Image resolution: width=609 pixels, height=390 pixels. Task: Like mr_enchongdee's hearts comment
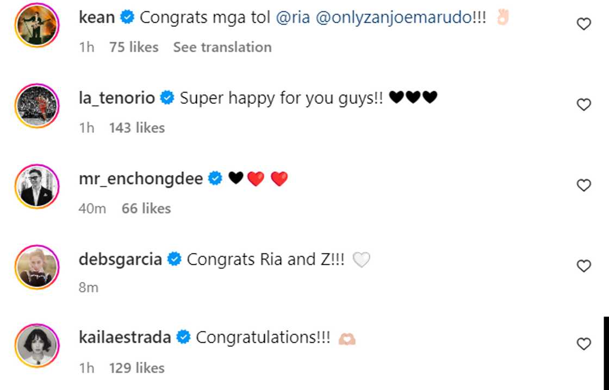pyautogui.click(x=583, y=185)
